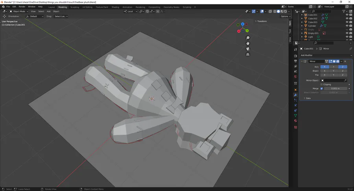The width and height of the screenshot is (354, 191).
Task: Click the Merge distance 0.001 m field
Action: pyautogui.click(x=336, y=88)
